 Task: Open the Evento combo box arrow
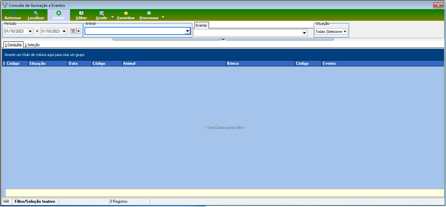tap(305, 33)
